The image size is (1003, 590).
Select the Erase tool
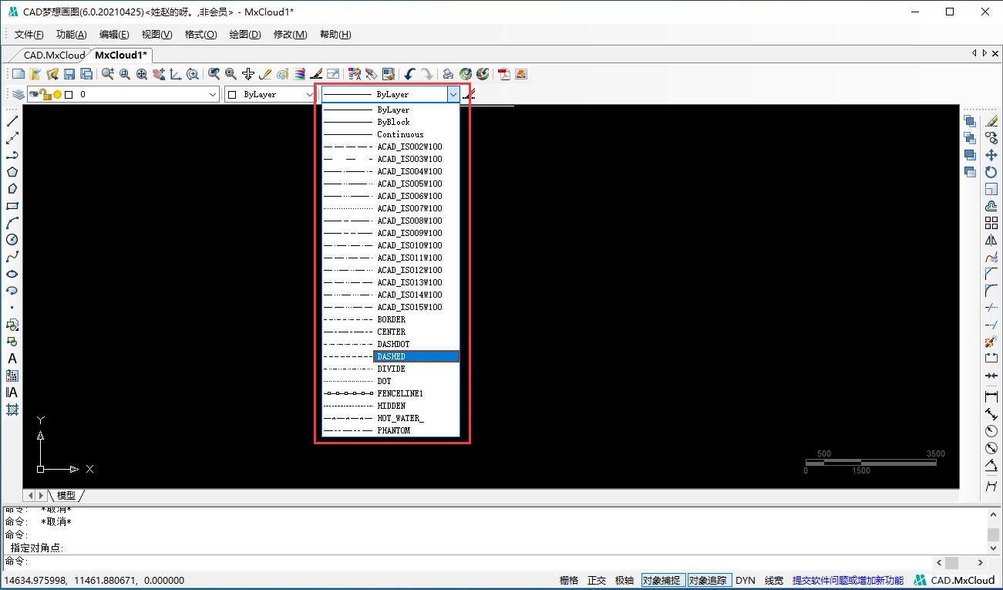(x=991, y=121)
